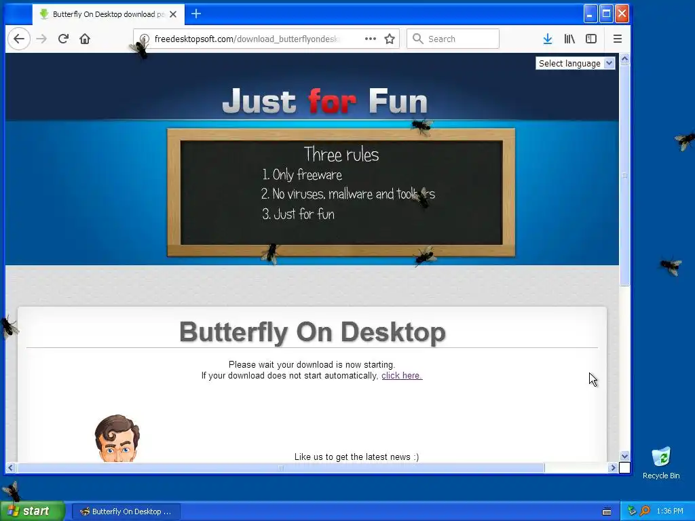
Task: Open the Firefox home page
Action: (x=85, y=39)
